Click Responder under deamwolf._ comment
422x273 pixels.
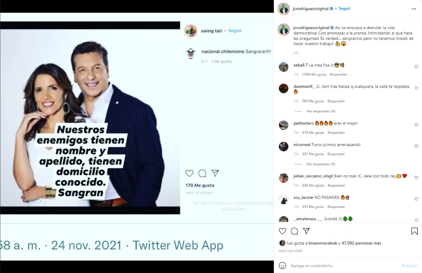click(x=336, y=101)
